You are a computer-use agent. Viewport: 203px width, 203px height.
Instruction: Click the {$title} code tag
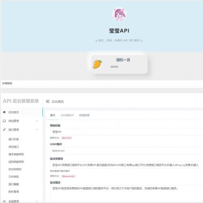coord(67,138)
